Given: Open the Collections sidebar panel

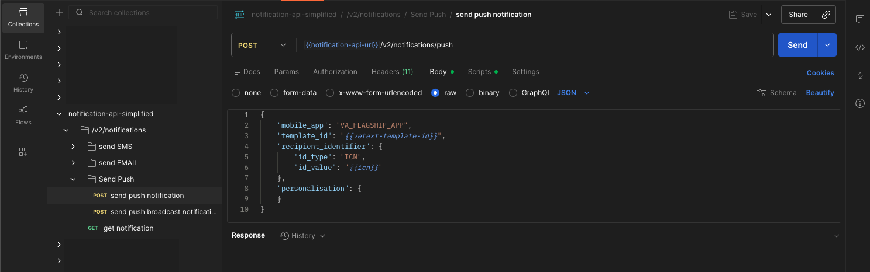Looking at the screenshot, I should pyautogui.click(x=23, y=18).
